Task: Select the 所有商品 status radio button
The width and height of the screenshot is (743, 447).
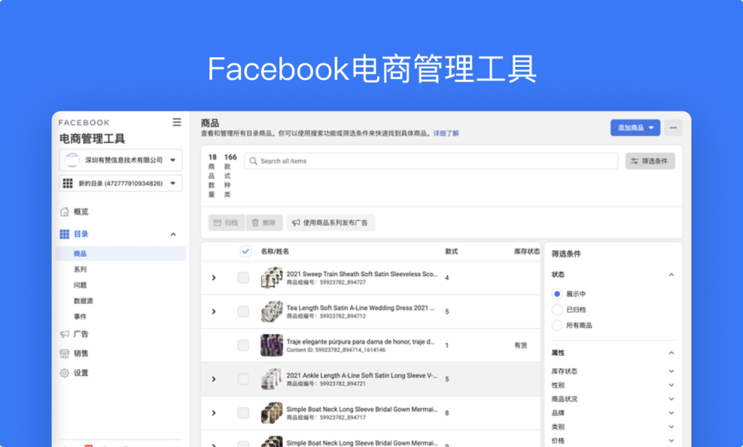Action: point(557,326)
